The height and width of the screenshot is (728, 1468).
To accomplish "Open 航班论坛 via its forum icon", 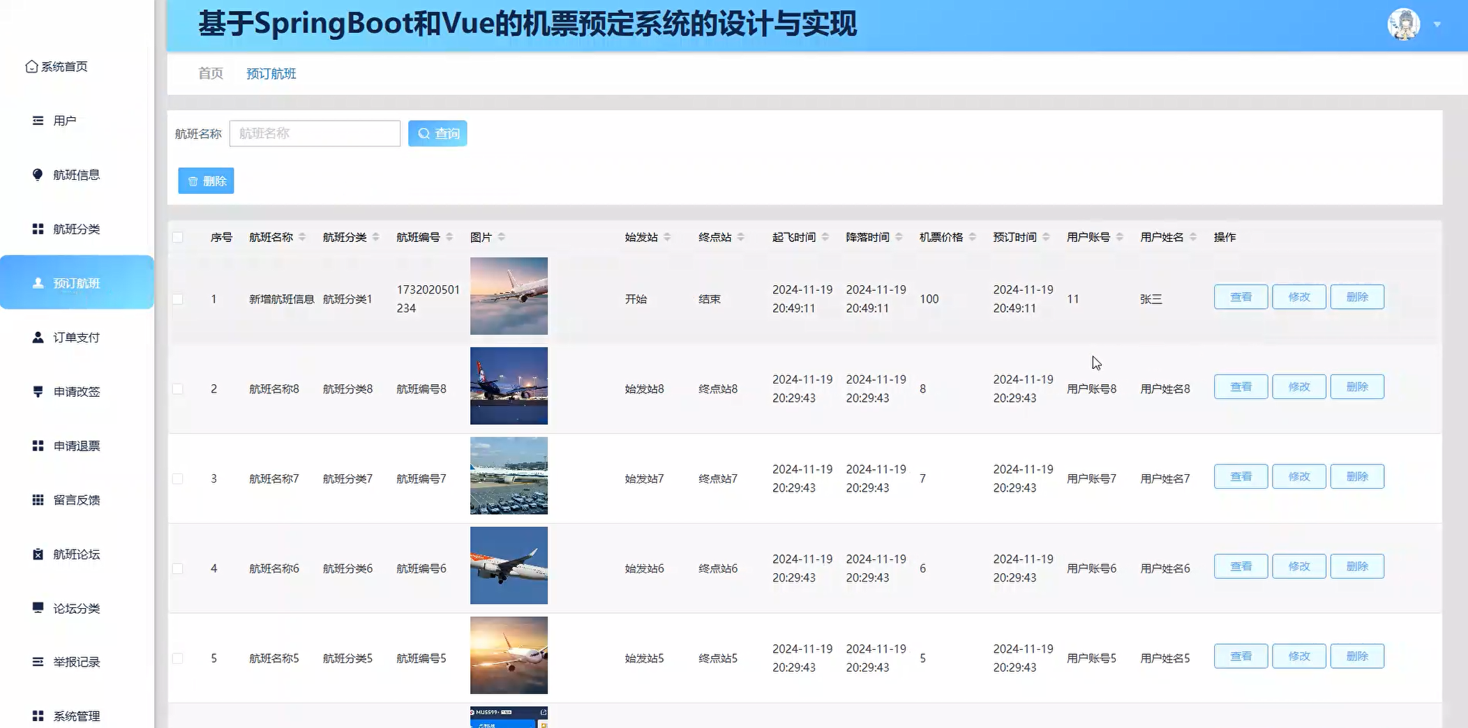I will pos(37,554).
